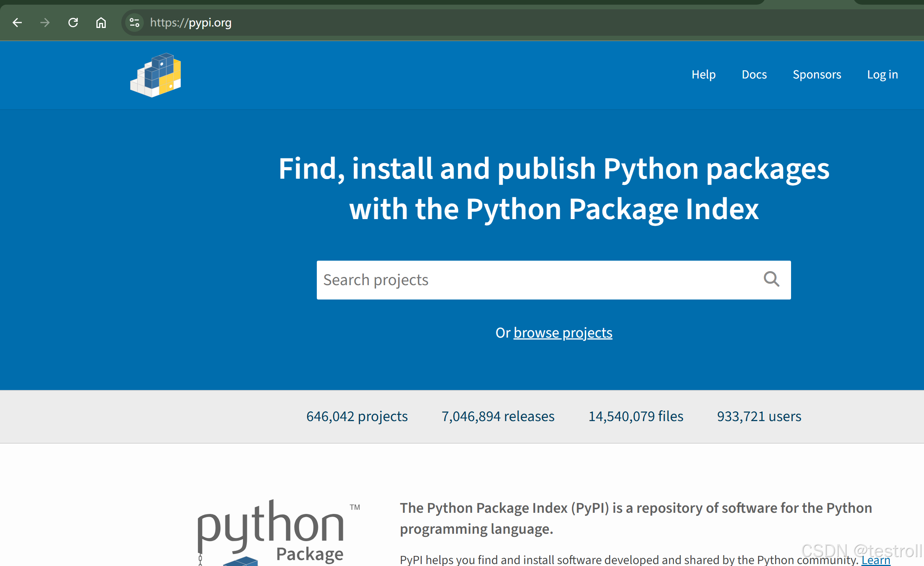Focus the Search projects input field
This screenshot has height=566, width=924.
(x=536, y=280)
